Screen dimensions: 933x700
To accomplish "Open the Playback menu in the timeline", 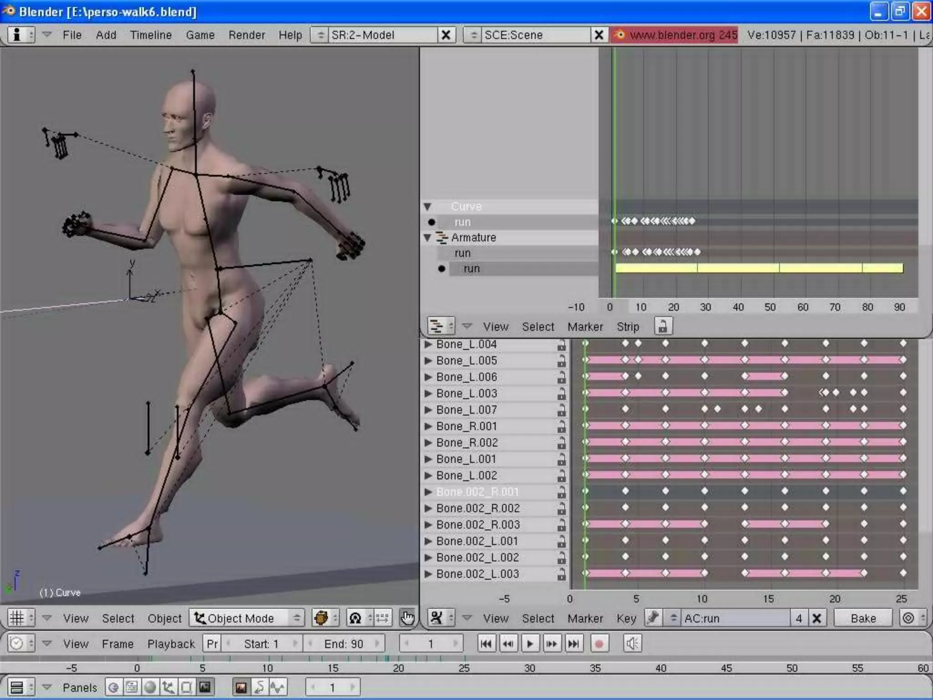I will [x=171, y=644].
